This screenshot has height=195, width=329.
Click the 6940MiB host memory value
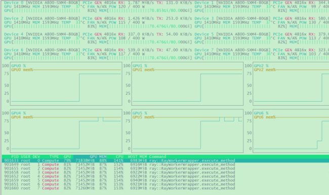pyautogui.click(x=139, y=180)
